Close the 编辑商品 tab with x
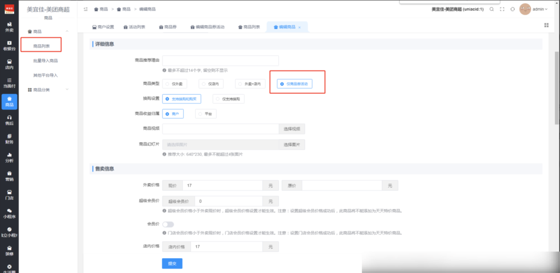The height and width of the screenshot is (273, 560). (x=299, y=27)
